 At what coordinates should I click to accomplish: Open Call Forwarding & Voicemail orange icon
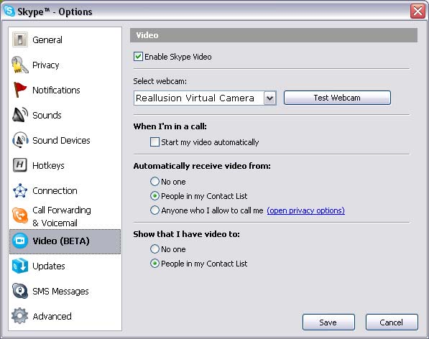20,215
